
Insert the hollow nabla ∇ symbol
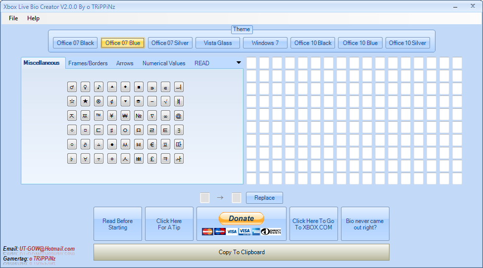point(152,116)
